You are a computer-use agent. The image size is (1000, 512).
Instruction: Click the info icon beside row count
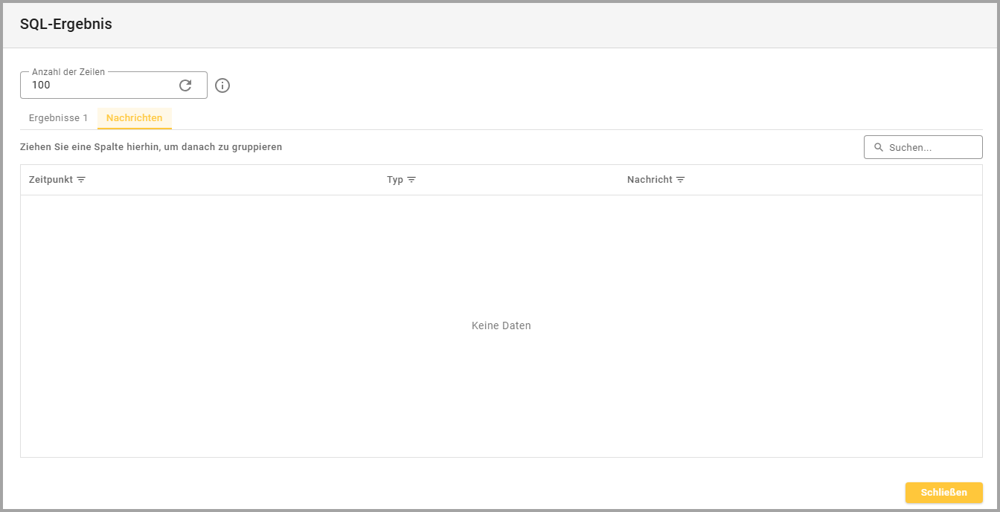point(222,85)
